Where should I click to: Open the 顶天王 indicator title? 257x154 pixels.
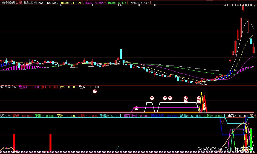pos(5,116)
